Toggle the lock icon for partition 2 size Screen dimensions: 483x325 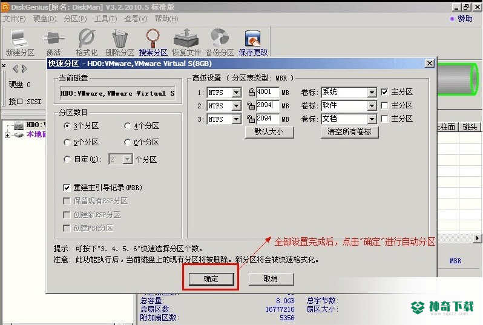coord(251,105)
